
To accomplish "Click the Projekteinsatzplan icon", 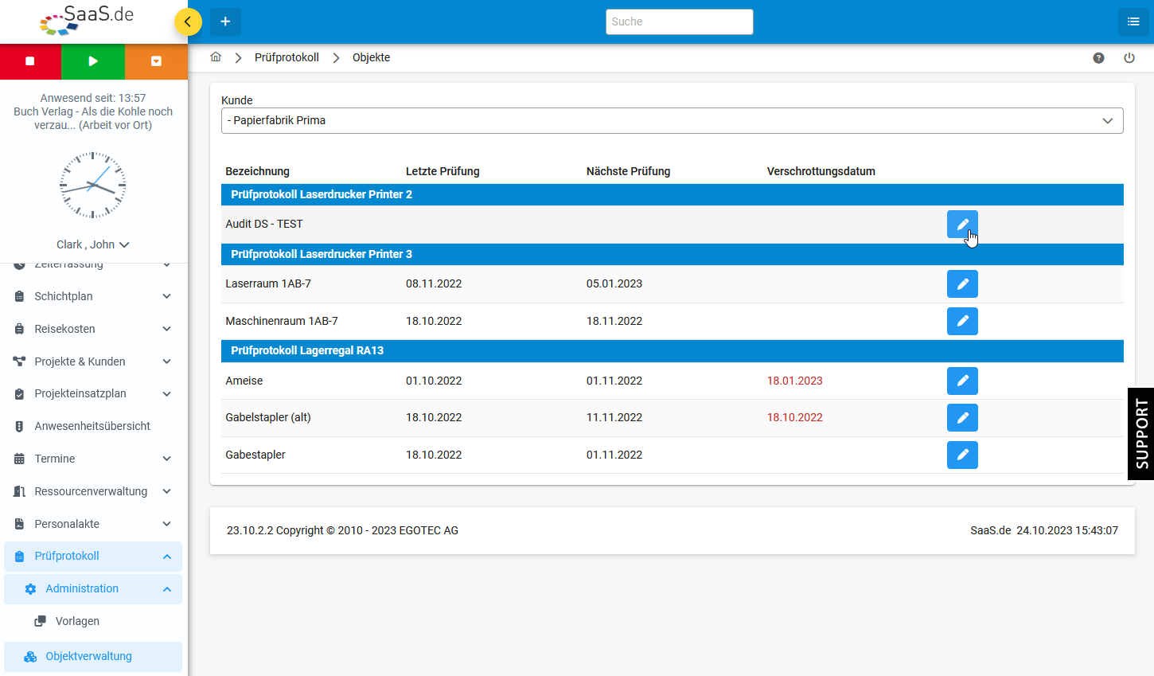I will point(19,393).
